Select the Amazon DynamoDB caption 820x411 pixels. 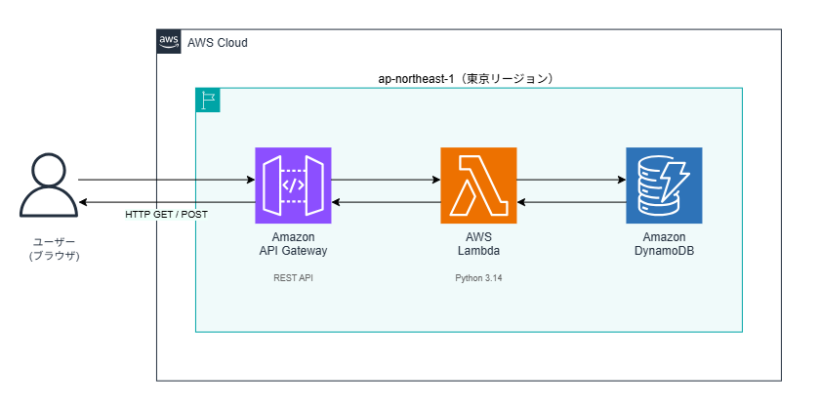(664, 244)
